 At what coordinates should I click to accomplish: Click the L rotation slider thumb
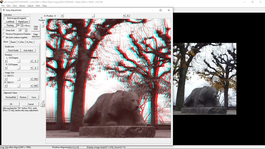pos(19,61)
